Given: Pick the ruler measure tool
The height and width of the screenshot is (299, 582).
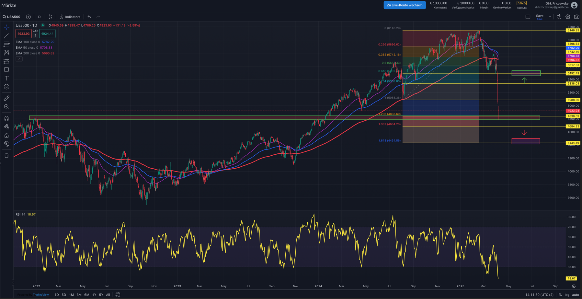Looking at the screenshot, I should click(x=6, y=98).
